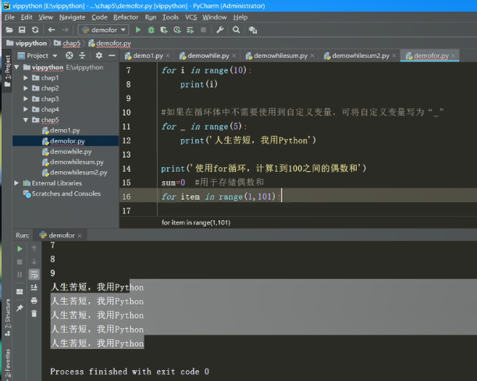Collapse the chap5 folder
This screenshot has height=381, width=477.
click(x=26, y=120)
